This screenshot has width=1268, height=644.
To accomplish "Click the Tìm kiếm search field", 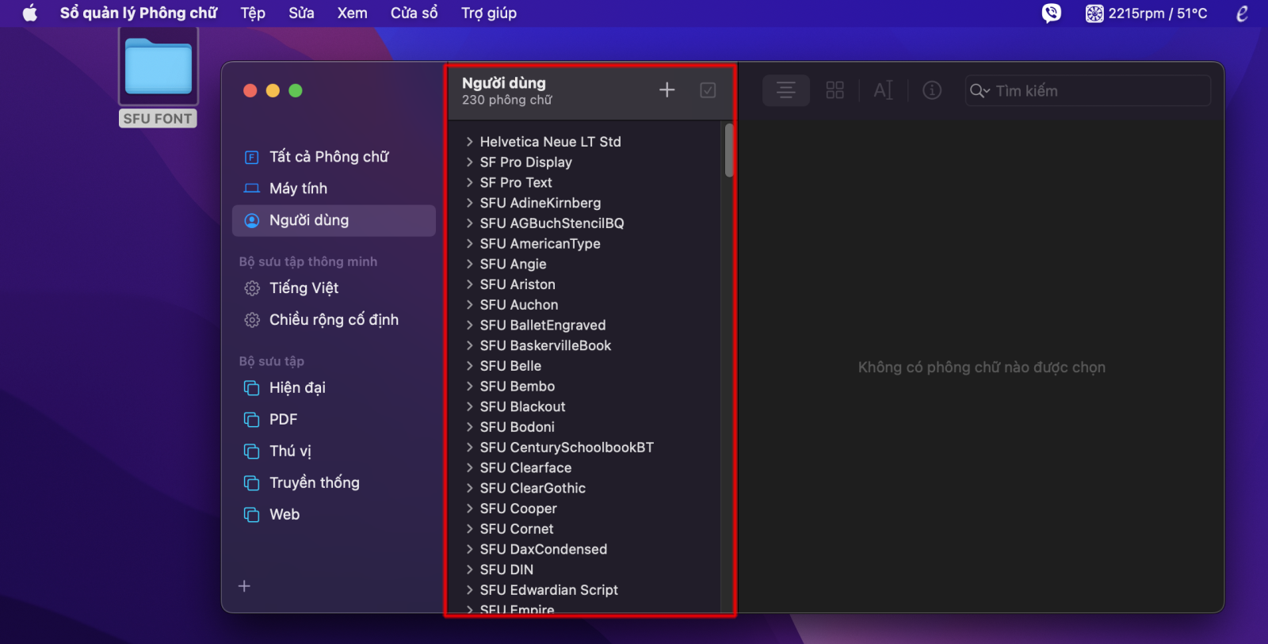I will point(1088,90).
